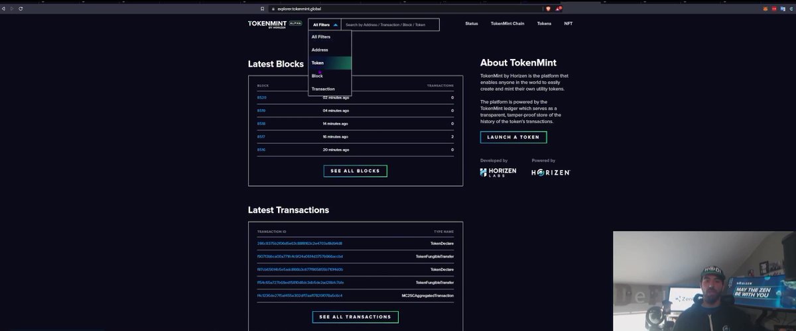This screenshot has height=331, width=796.
Task: Click the Launch a Token button
Action: (513, 137)
